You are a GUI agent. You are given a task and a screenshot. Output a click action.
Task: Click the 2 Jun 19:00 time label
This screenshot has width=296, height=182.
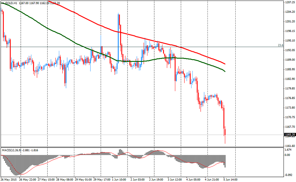(x=156, y=180)
